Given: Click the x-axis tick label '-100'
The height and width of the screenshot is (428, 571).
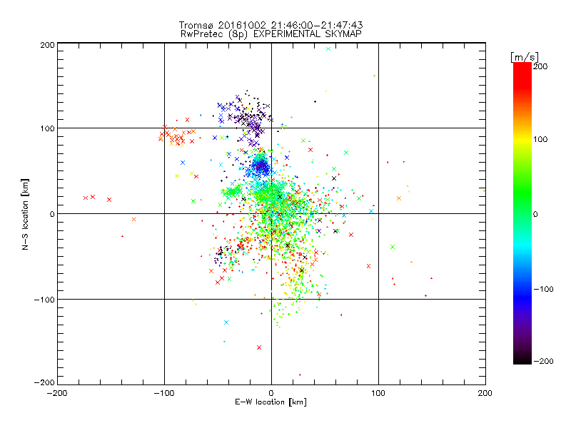Looking at the screenshot, I should coord(164,393).
